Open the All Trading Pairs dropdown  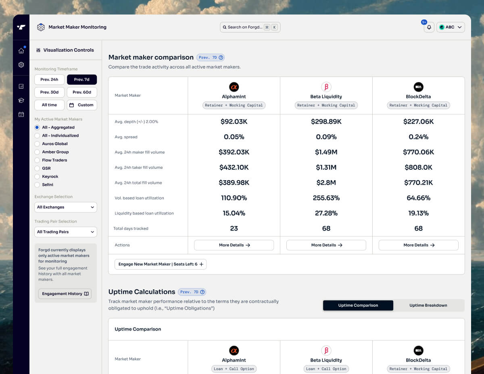tap(66, 232)
